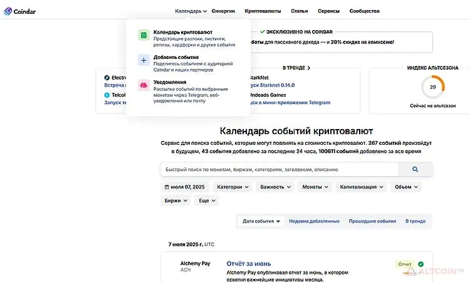Expand the Еще filter dropdown
Screen dimensions: 470x282
pos(207,201)
